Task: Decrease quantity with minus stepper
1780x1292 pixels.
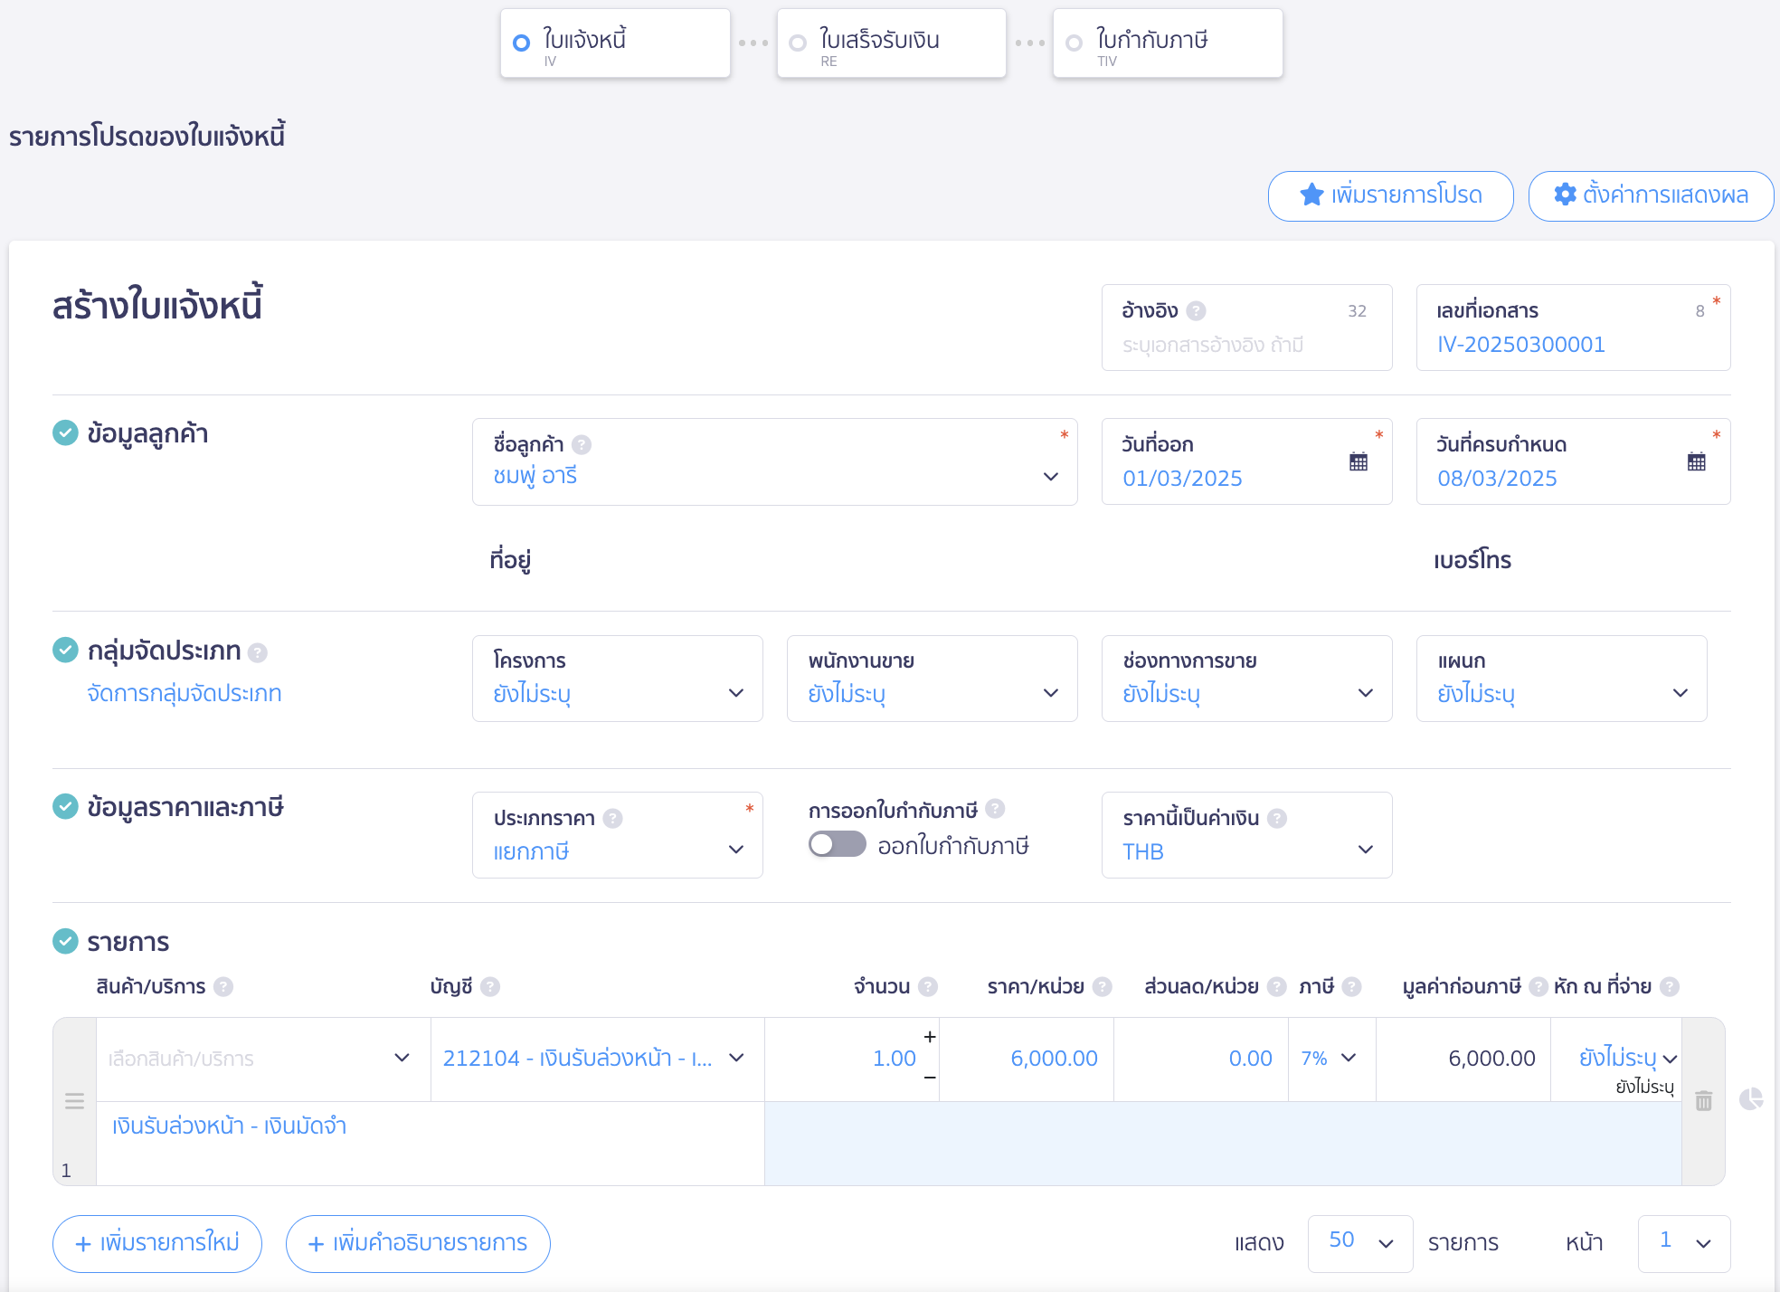Action: pos(929,1078)
